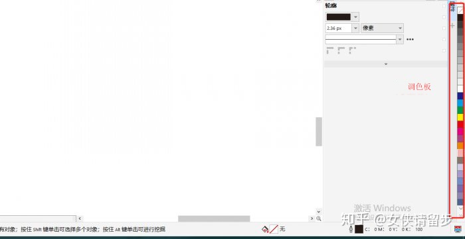Expand the outline section with down arrow

tap(386, 64)
